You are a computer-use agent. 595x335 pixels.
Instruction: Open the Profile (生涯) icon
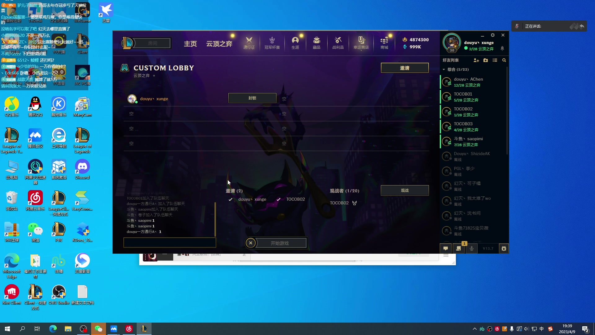pyautogui.click(x=295, y=43)
